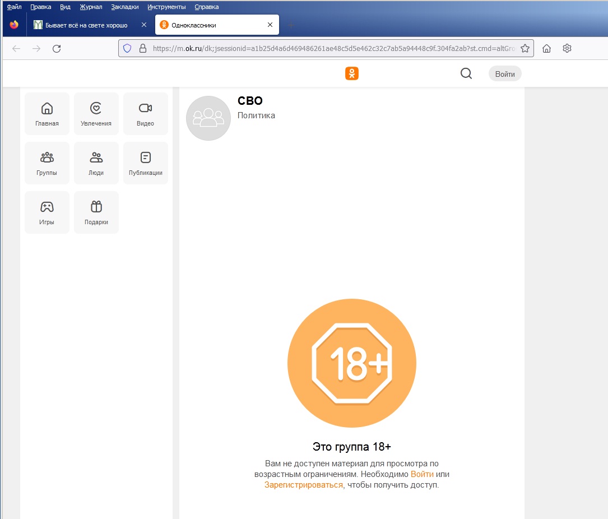The height and width of the screenshot is (519, 608).
Task: Click the Войти link in age notice
Action: point(422,474)
